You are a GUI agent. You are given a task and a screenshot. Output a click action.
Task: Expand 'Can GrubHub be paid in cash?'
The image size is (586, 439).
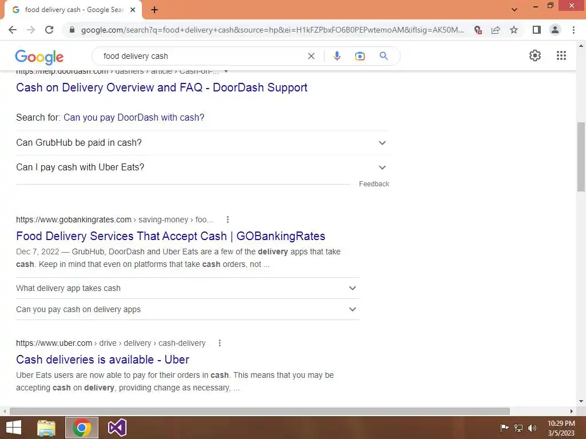tap(203, 142)
